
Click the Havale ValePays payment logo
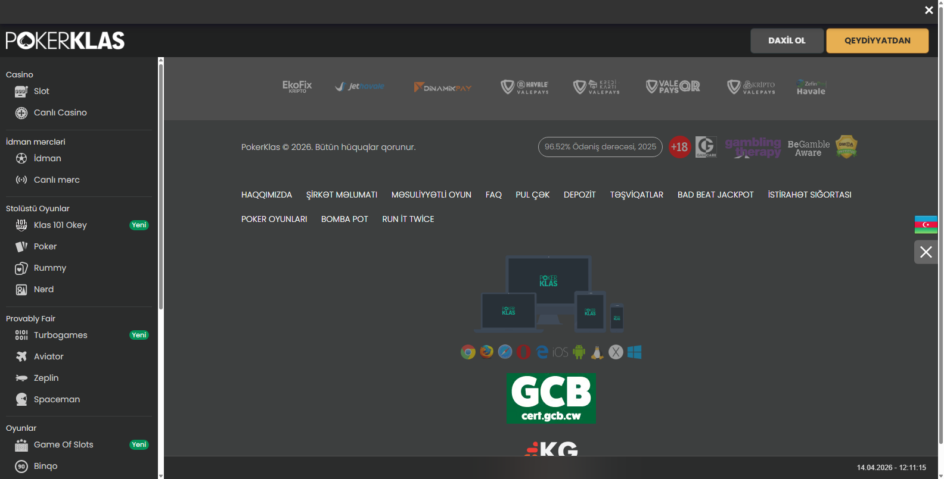click(x=524, y=87)
